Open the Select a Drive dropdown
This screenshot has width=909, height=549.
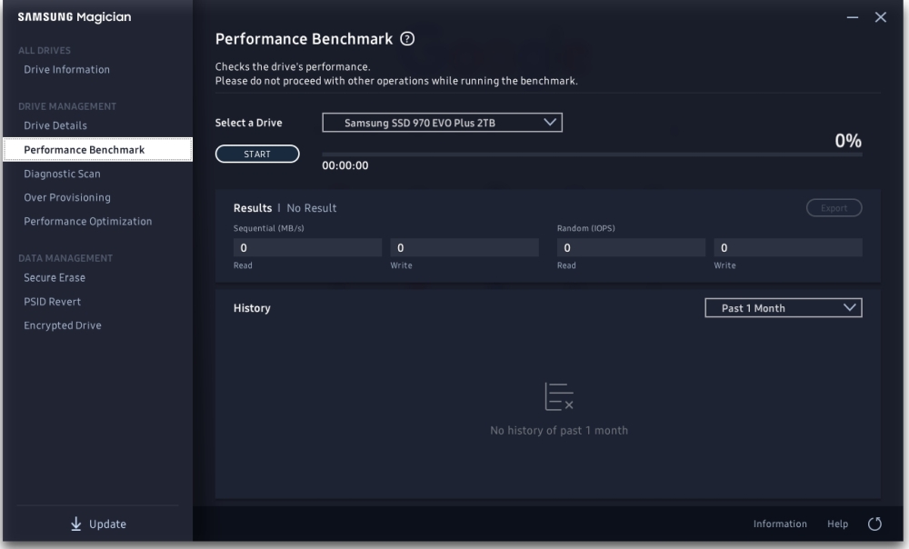[x=443, y=123]
